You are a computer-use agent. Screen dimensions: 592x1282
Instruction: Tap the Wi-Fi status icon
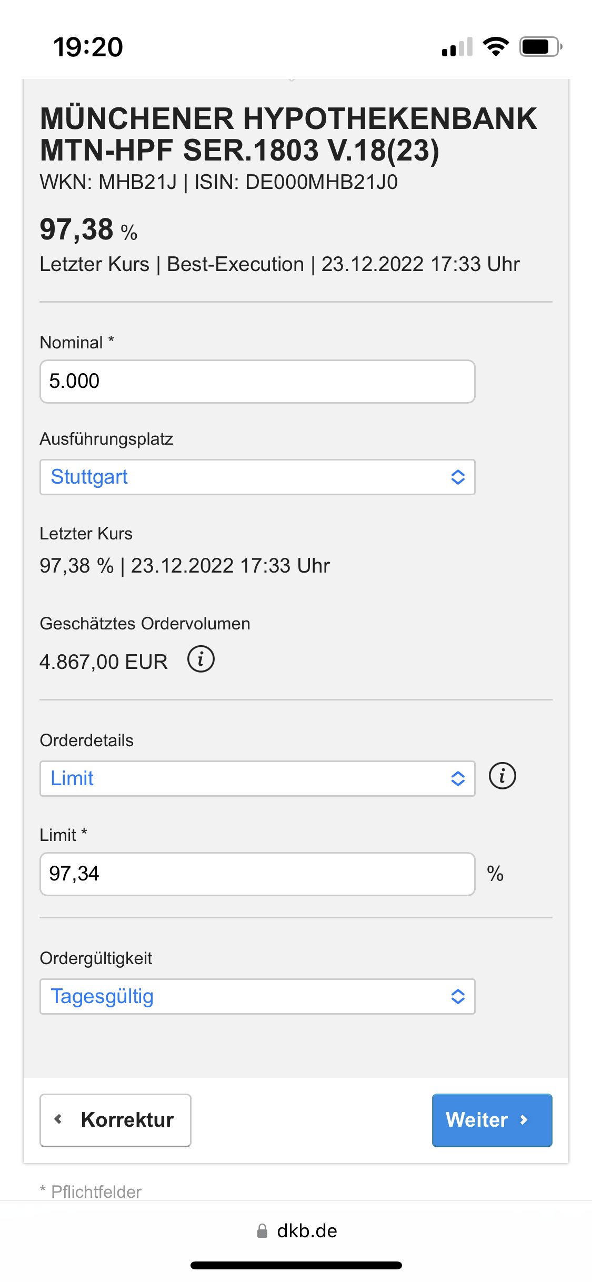(496, 47)
